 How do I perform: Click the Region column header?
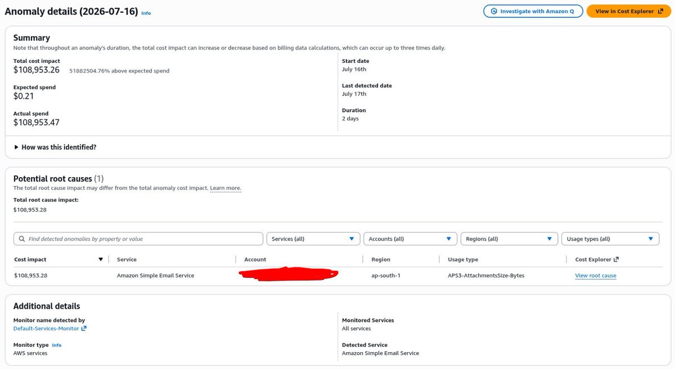coord(381,259)
